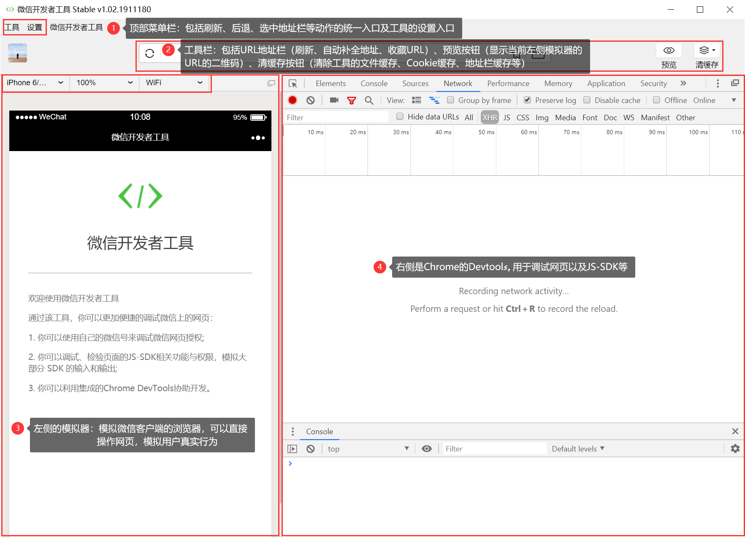Select the inspect element cursor icon

coord(293,84)
